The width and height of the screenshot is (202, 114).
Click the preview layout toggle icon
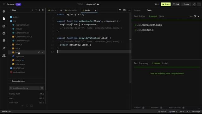pos(124,10)
